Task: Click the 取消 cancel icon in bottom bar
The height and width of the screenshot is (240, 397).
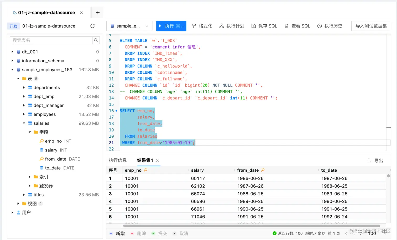Action: pos(174,233)
